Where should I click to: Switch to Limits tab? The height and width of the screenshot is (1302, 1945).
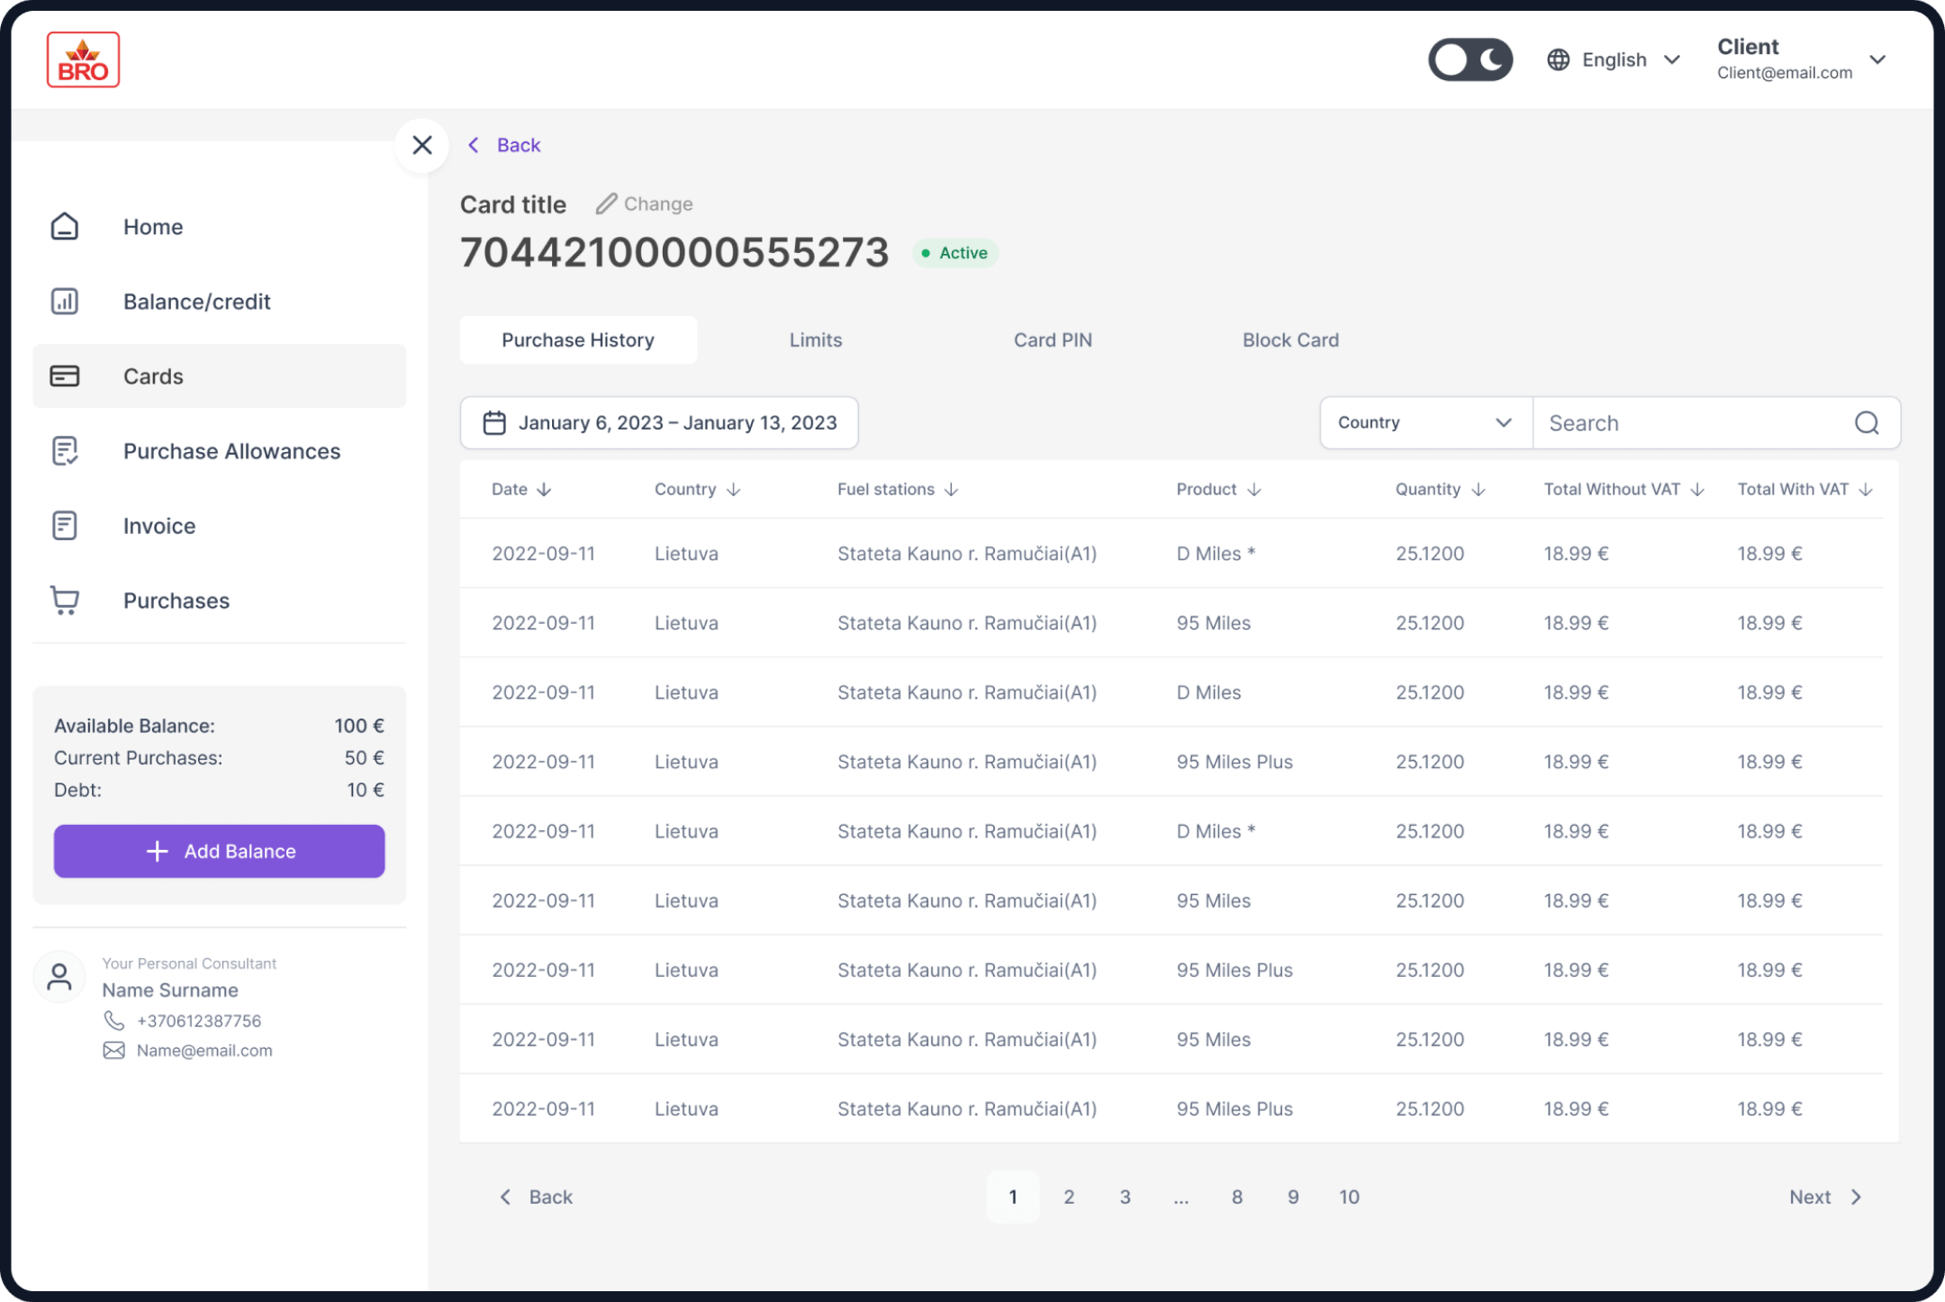click(816, 339)
